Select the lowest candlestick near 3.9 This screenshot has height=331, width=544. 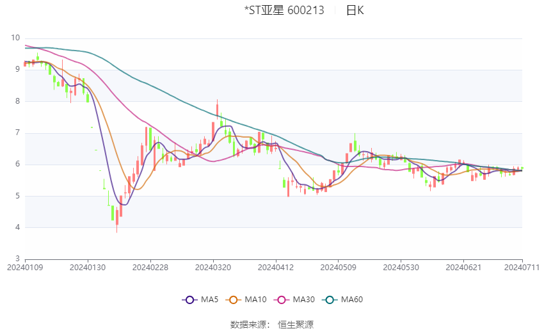117,220
